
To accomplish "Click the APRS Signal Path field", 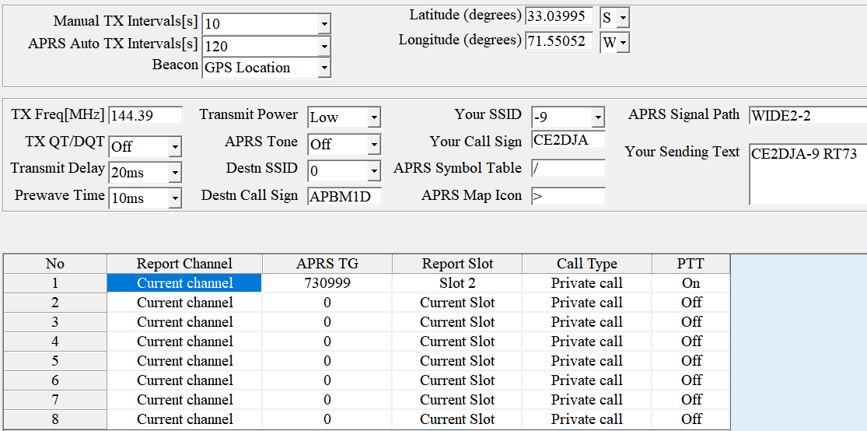I will (807, 117).
